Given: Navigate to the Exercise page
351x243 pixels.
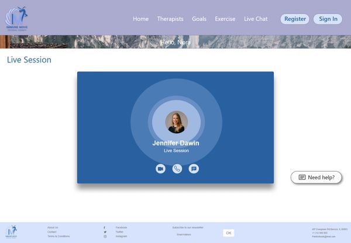Looking at the screenshot, I should tap(225, 19).
